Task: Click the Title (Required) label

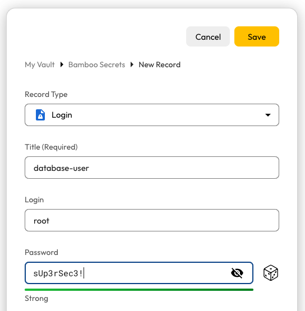Action: [x=51, y=147]
